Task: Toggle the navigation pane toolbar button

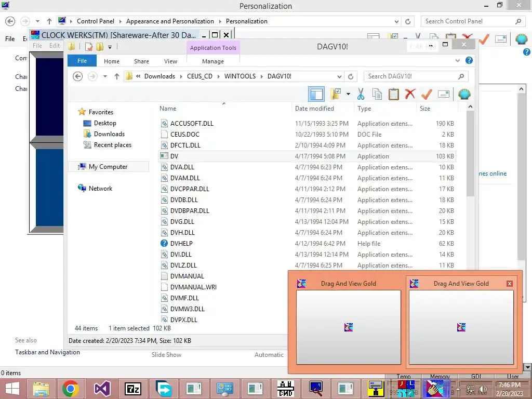Action: [316, 94]
